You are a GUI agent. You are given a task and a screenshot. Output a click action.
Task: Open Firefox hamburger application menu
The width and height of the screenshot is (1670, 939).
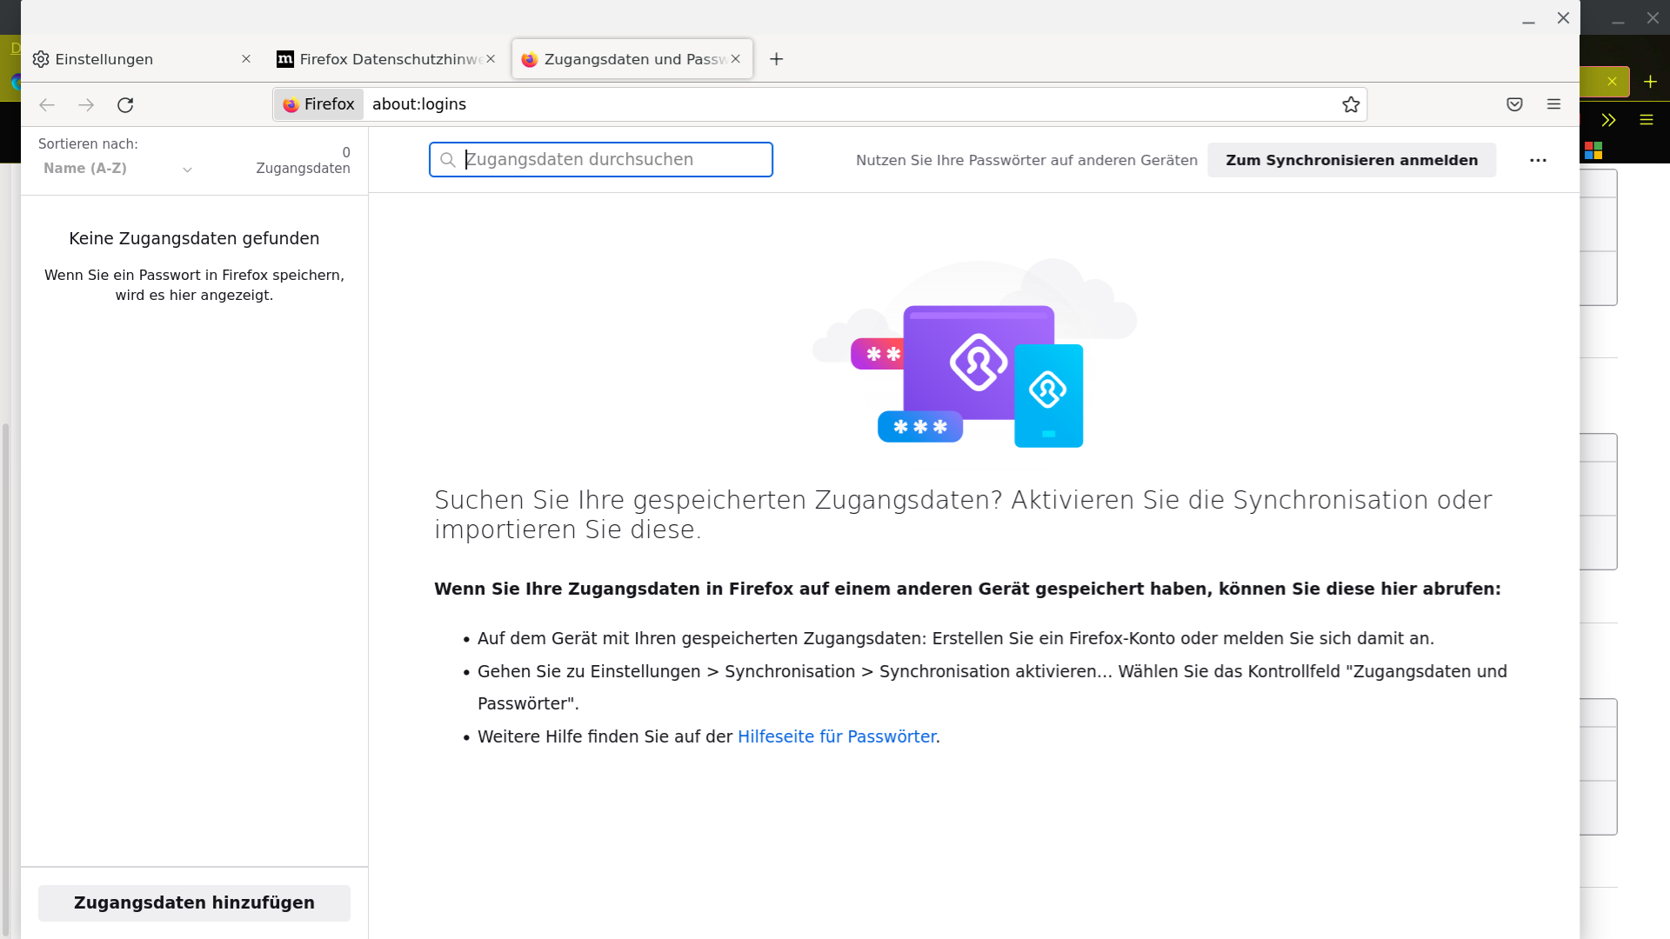[x=1553, y=104]
